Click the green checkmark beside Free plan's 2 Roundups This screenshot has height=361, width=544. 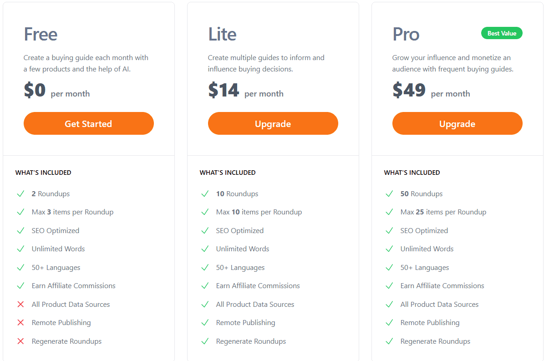tap(20, 193)
